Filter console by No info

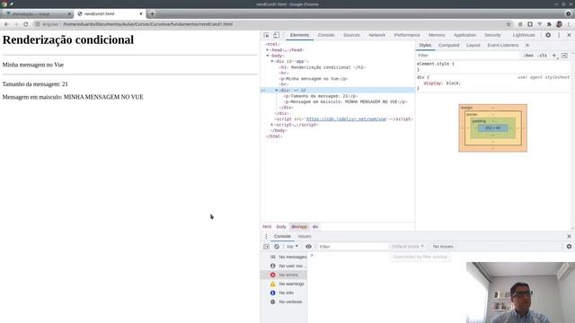click(x=284, y=292)
